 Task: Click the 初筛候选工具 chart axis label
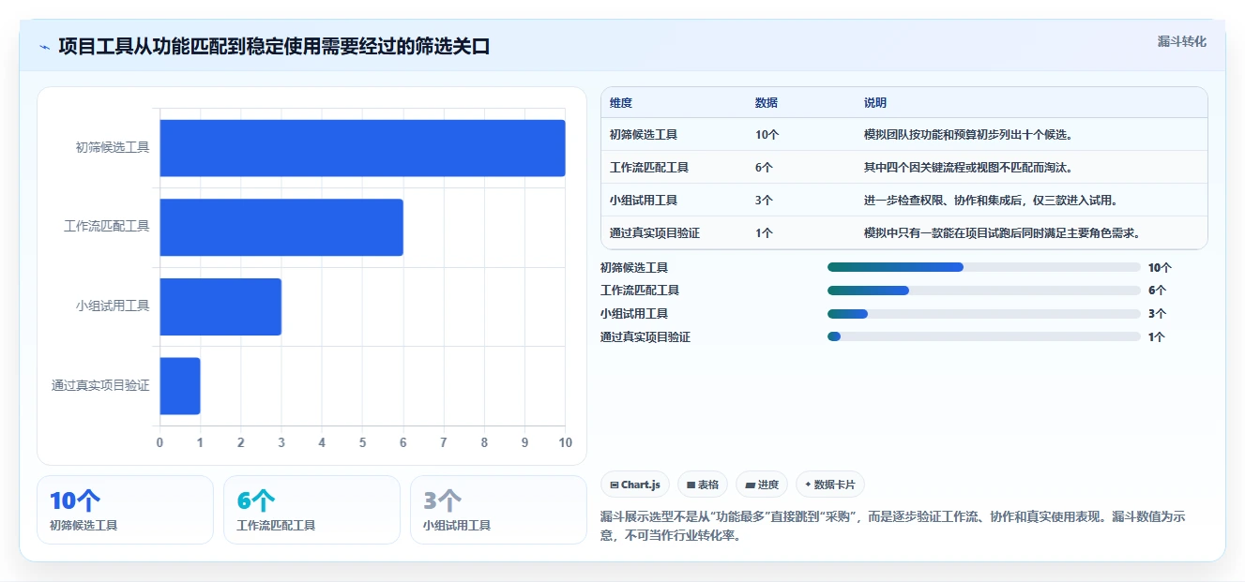point(113,147)
